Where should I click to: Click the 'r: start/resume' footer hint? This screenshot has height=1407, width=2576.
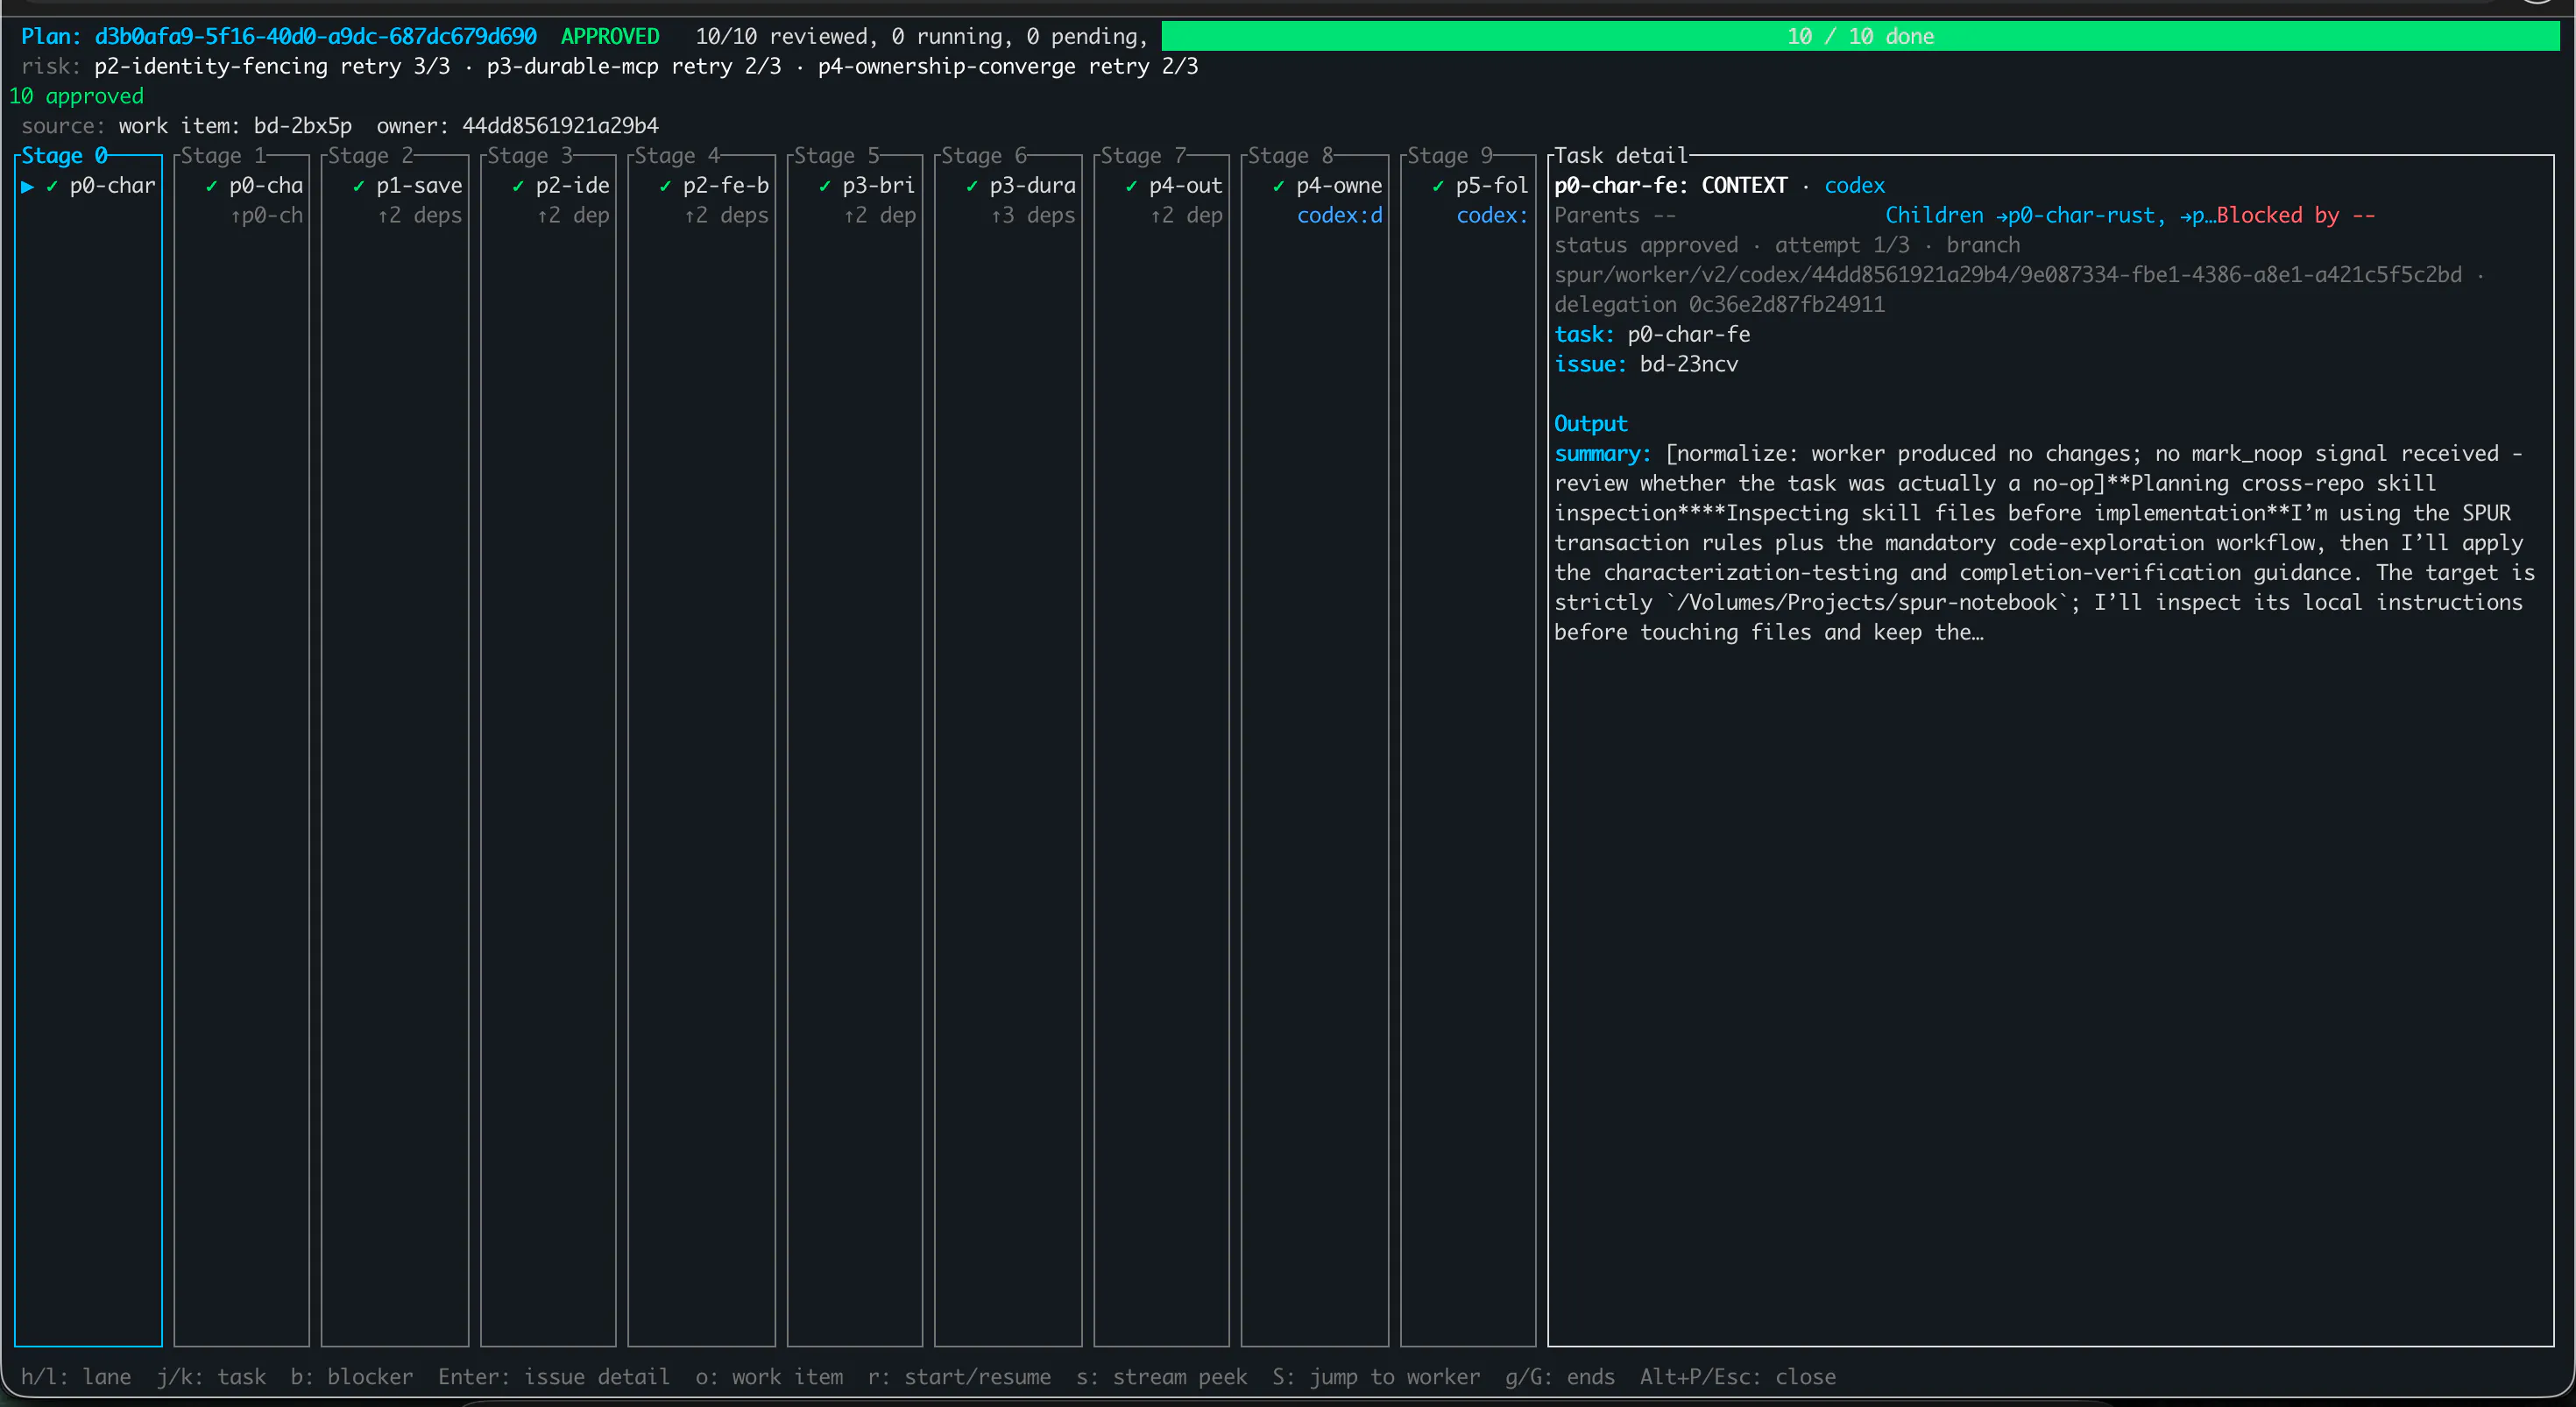tap(959, 1377)
